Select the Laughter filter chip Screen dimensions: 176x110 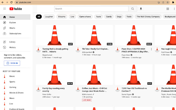click(49, 16)
